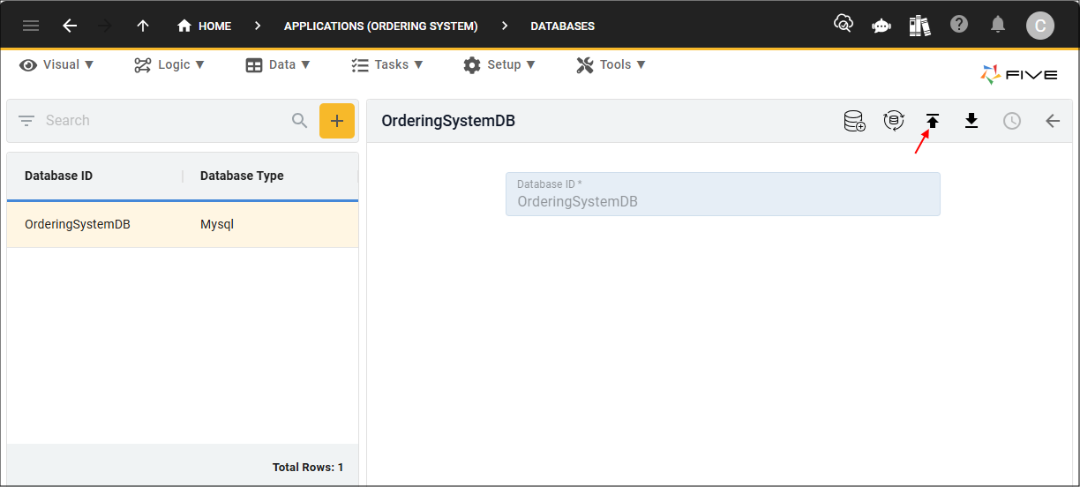
Task: Go to HOME breadcrumb
Action: click(x=205, y=26)
